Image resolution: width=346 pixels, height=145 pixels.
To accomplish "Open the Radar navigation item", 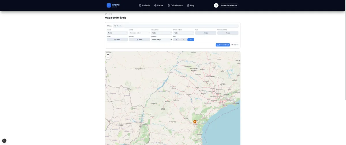I will pyautogui.click(x=159, y=5).
